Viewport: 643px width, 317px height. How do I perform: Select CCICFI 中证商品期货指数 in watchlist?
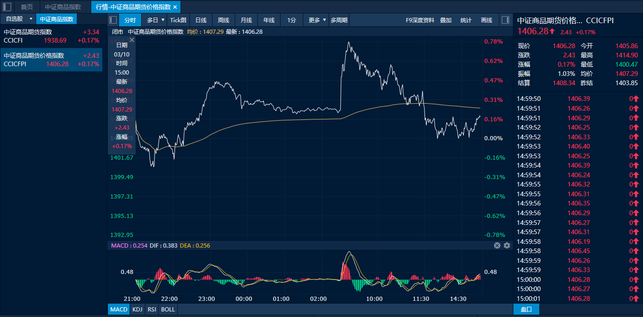coord(51,36)
